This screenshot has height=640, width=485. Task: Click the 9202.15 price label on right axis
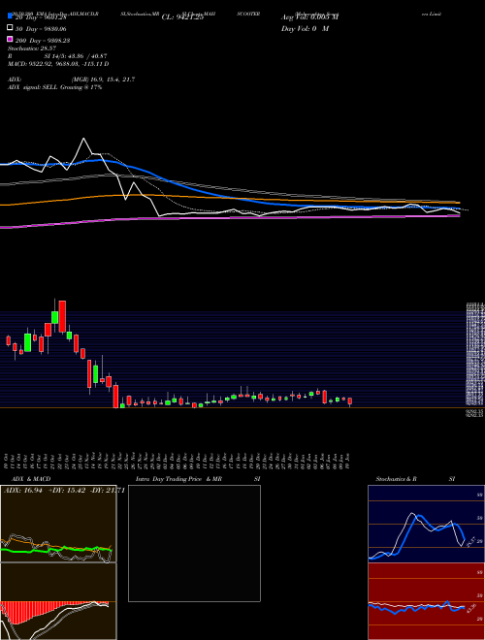tap(475, 413)
